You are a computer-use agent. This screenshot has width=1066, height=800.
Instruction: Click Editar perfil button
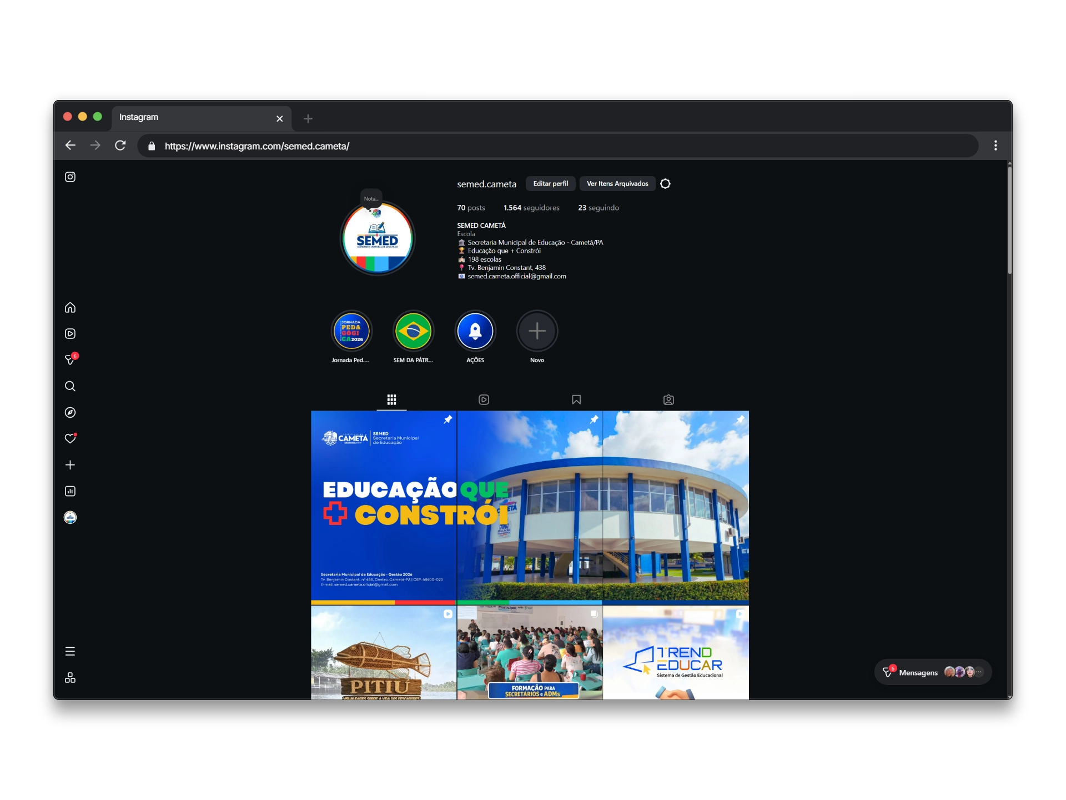(x=550, y=184)
